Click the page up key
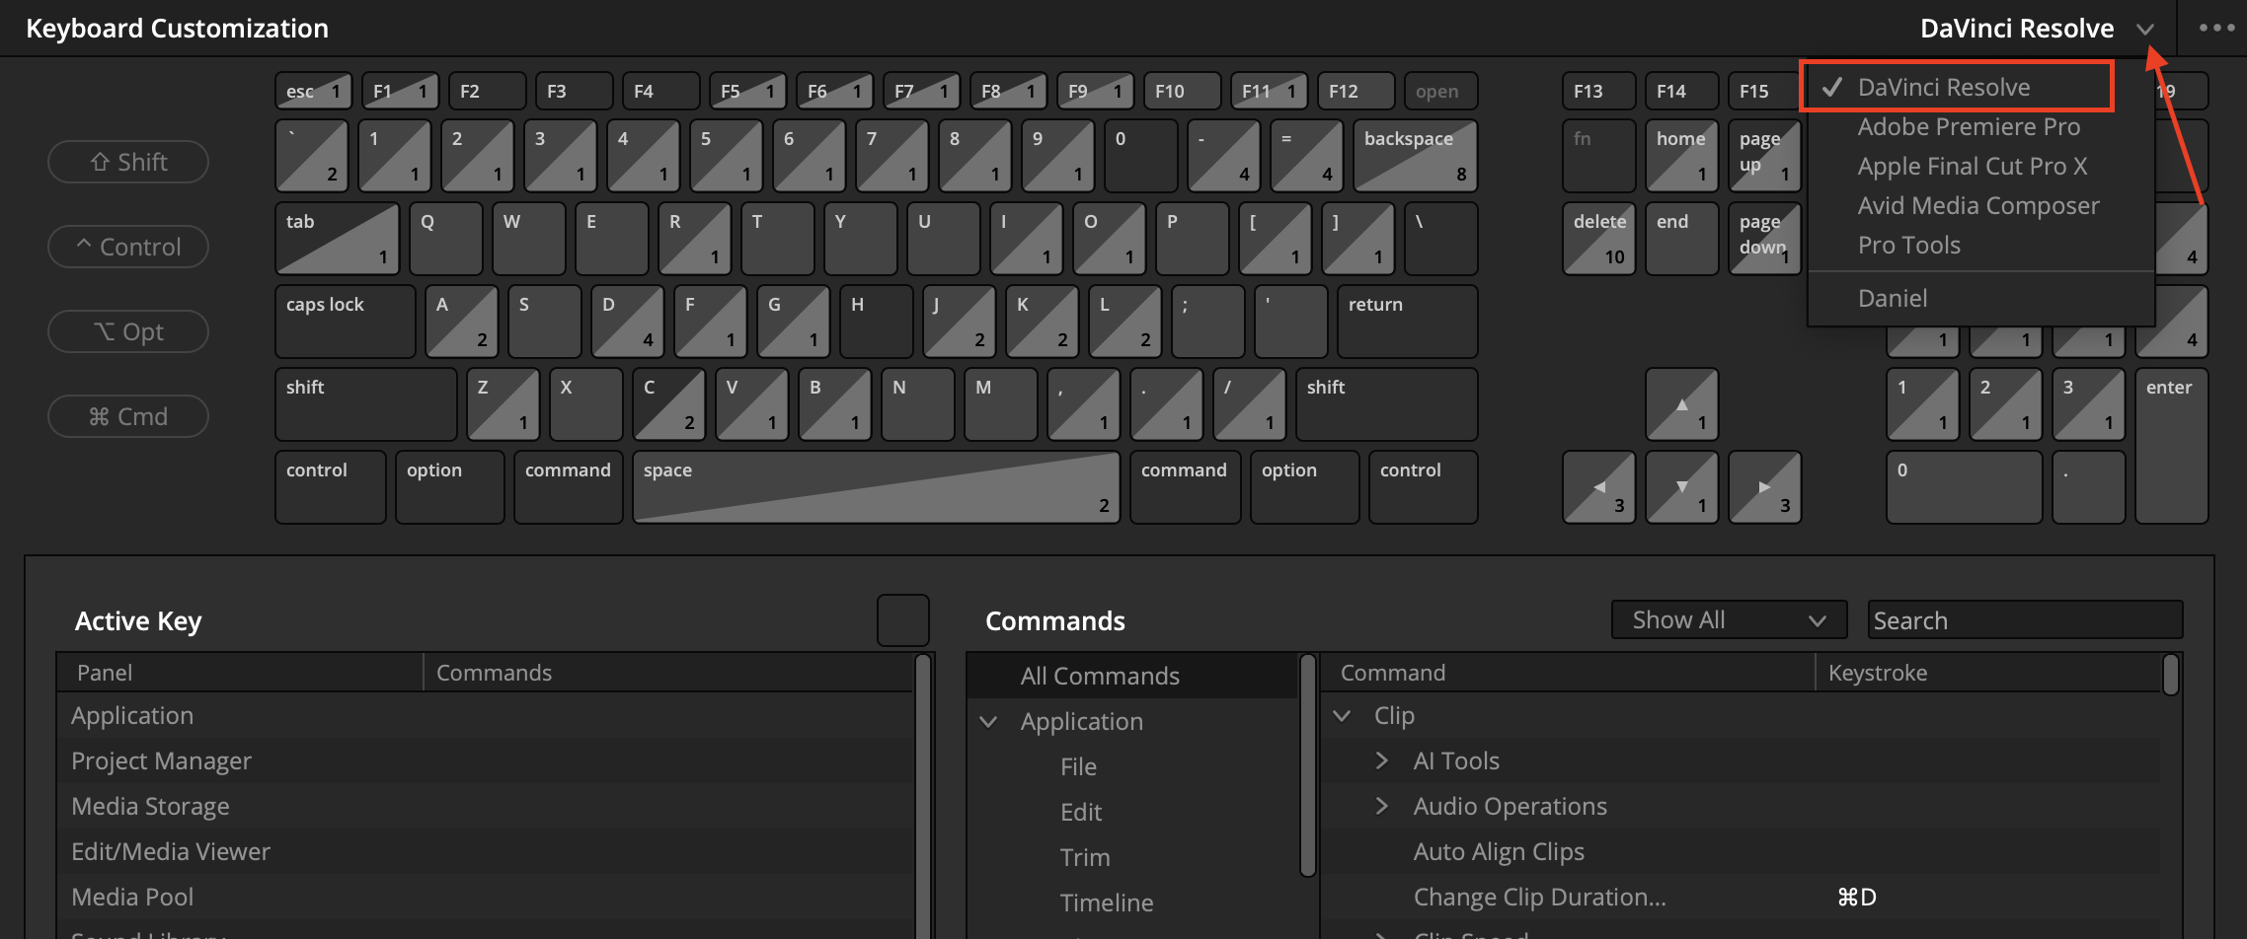The height and width of the screenshot is (939, 2247). coord(1765,156)
